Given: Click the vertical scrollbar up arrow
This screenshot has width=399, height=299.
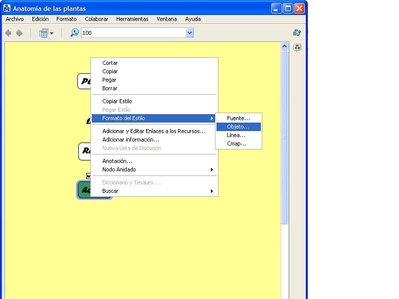Looking at the screenshot, I should click(x=285, y=46).
